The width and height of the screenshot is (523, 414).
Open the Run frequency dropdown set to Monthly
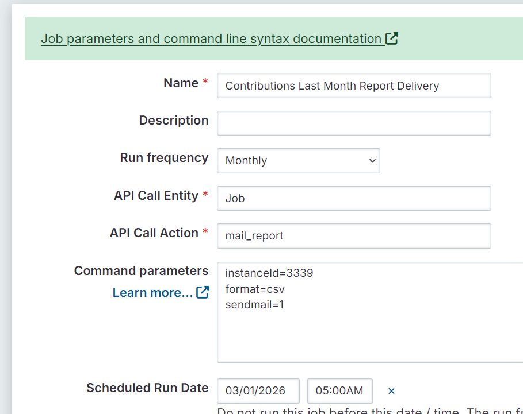[298, 161]
